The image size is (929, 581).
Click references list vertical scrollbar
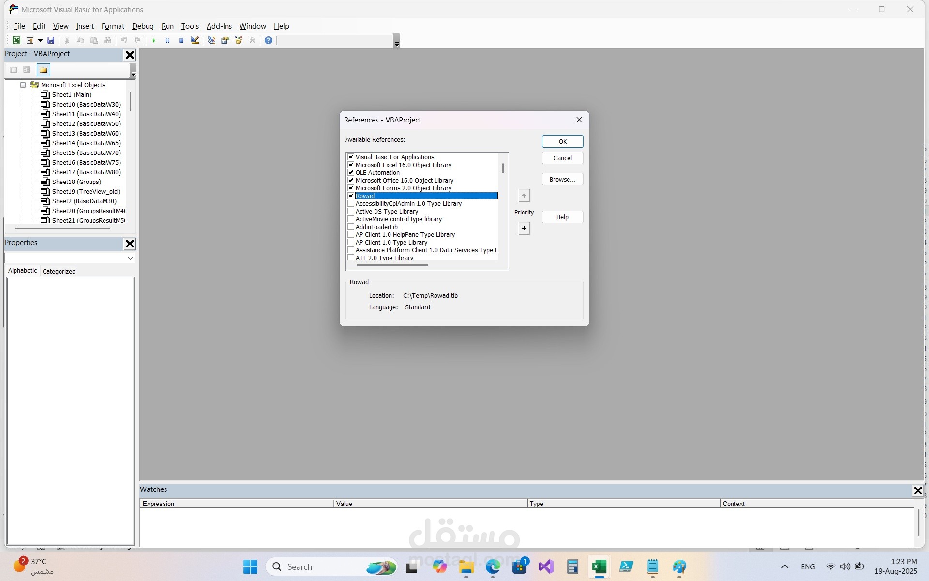tap(503, 168)
